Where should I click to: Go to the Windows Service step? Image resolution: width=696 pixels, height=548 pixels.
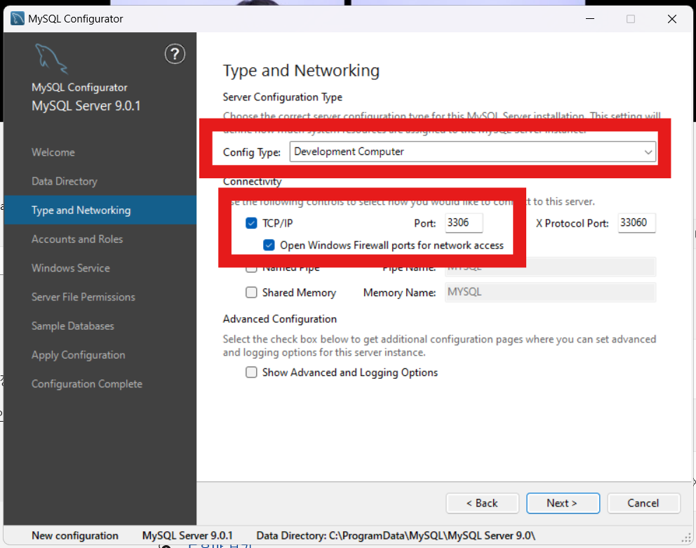click(x=71, y=268)
